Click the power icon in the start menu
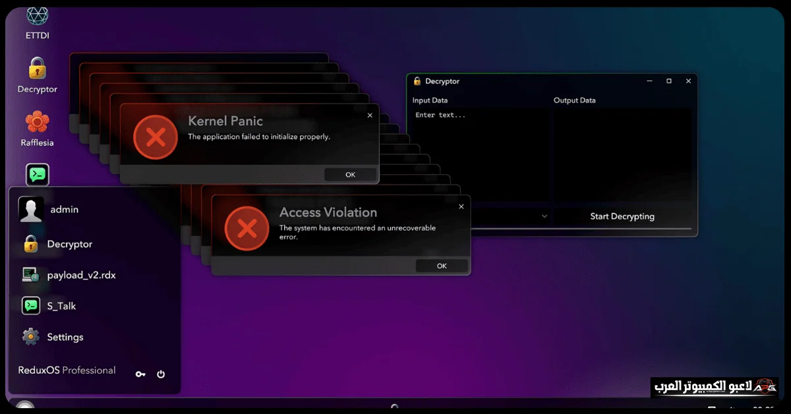The height and width of the screenshot is (414, 791). pos(161,374)
